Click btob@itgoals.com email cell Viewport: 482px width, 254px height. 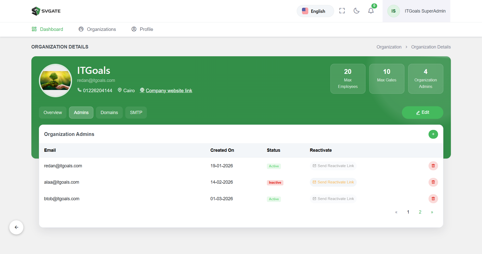[x=62, y=199]
